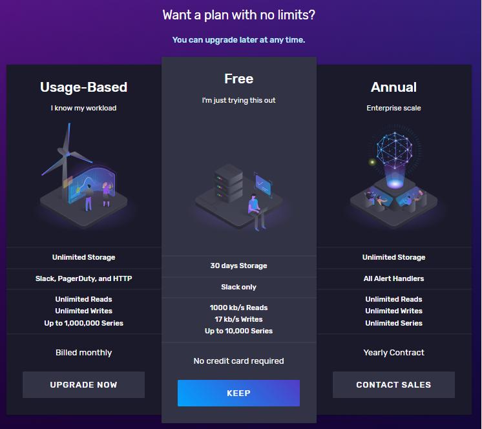Image resolution: width=482 pixels, height=429 pixels.
Task: Click 'Billed monthly' label
Action: point(83,353)
